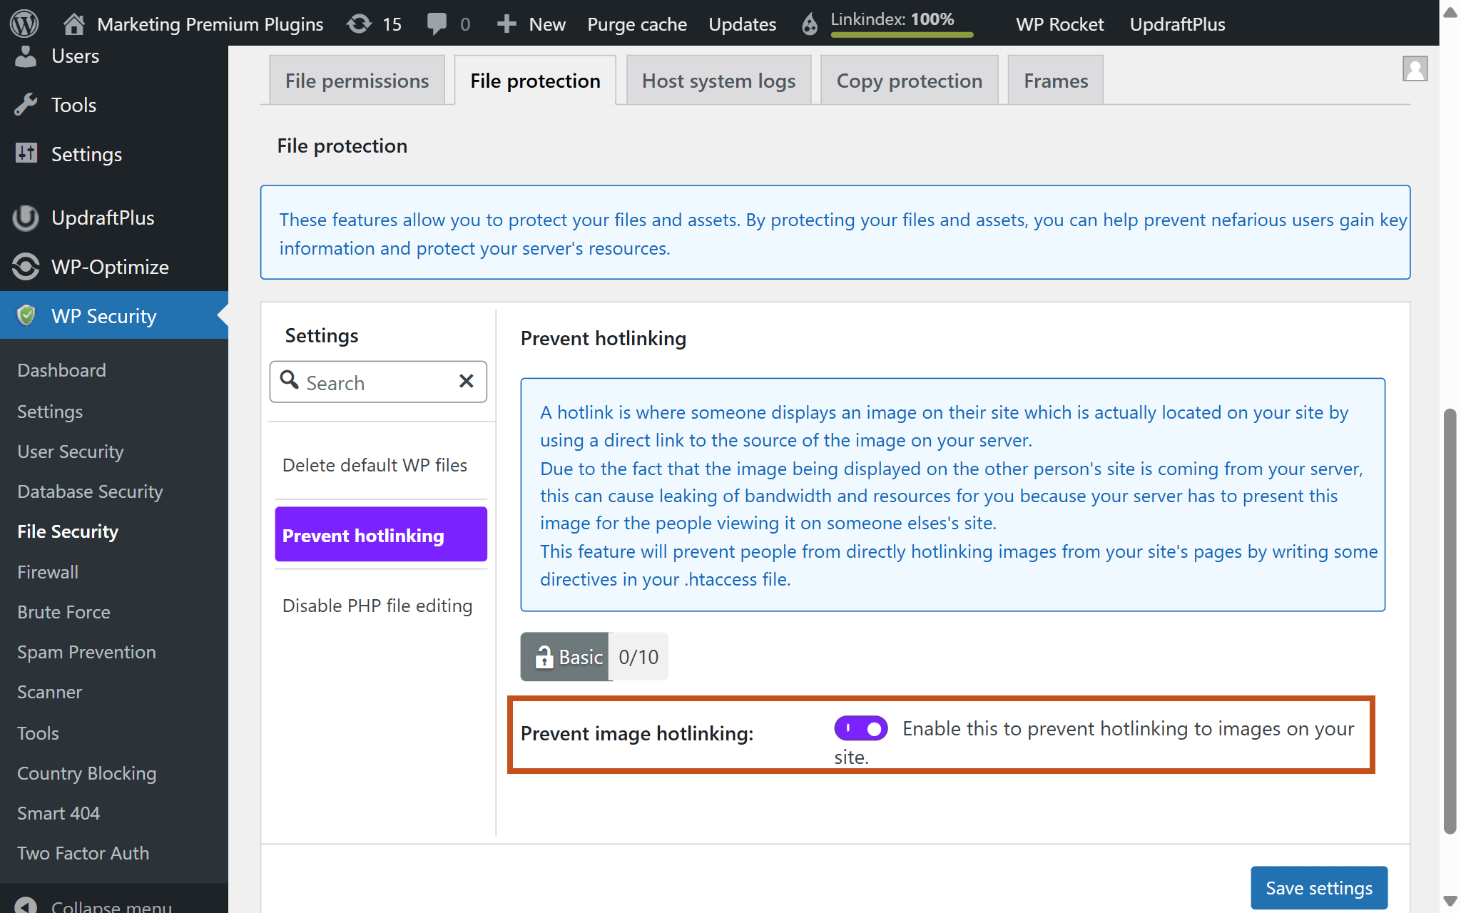Open comments via the speech bubble icon
The image size is (1461, 913).
437,23
